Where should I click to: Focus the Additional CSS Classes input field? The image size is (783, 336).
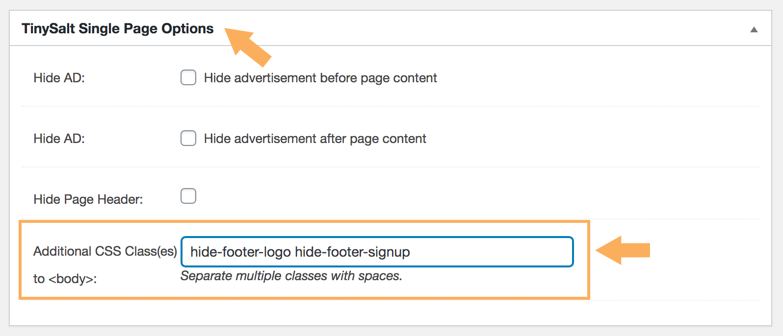tap(377, 252)
